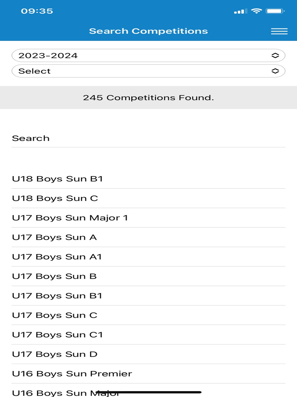The image size is (297, 397).
Task: Tap the home indicator bar
Action: pos(148,392)
